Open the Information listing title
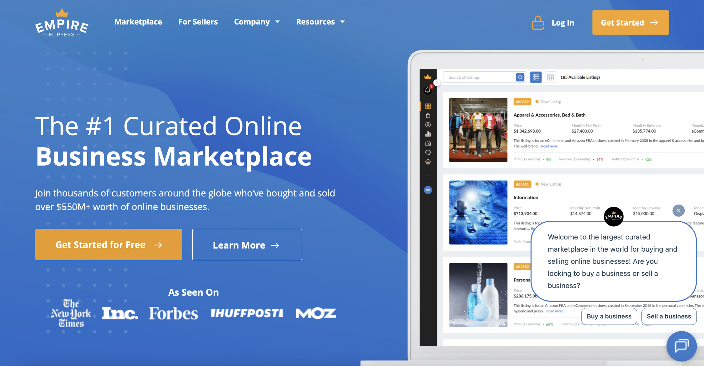Image resolution: width=704 pixels, height=366 pixels. coord(526,198)
